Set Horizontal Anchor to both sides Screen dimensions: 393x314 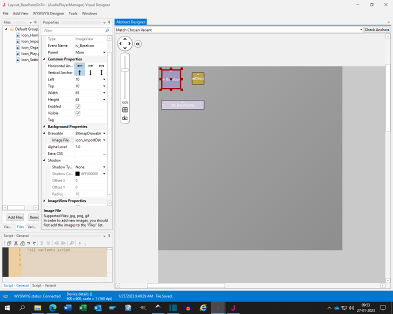tap(101, 66)
